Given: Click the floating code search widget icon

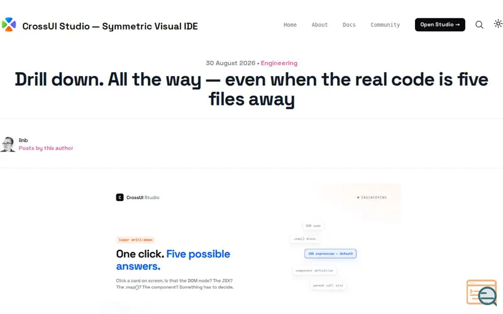Looking at the screenshot, I should point(482,292).
